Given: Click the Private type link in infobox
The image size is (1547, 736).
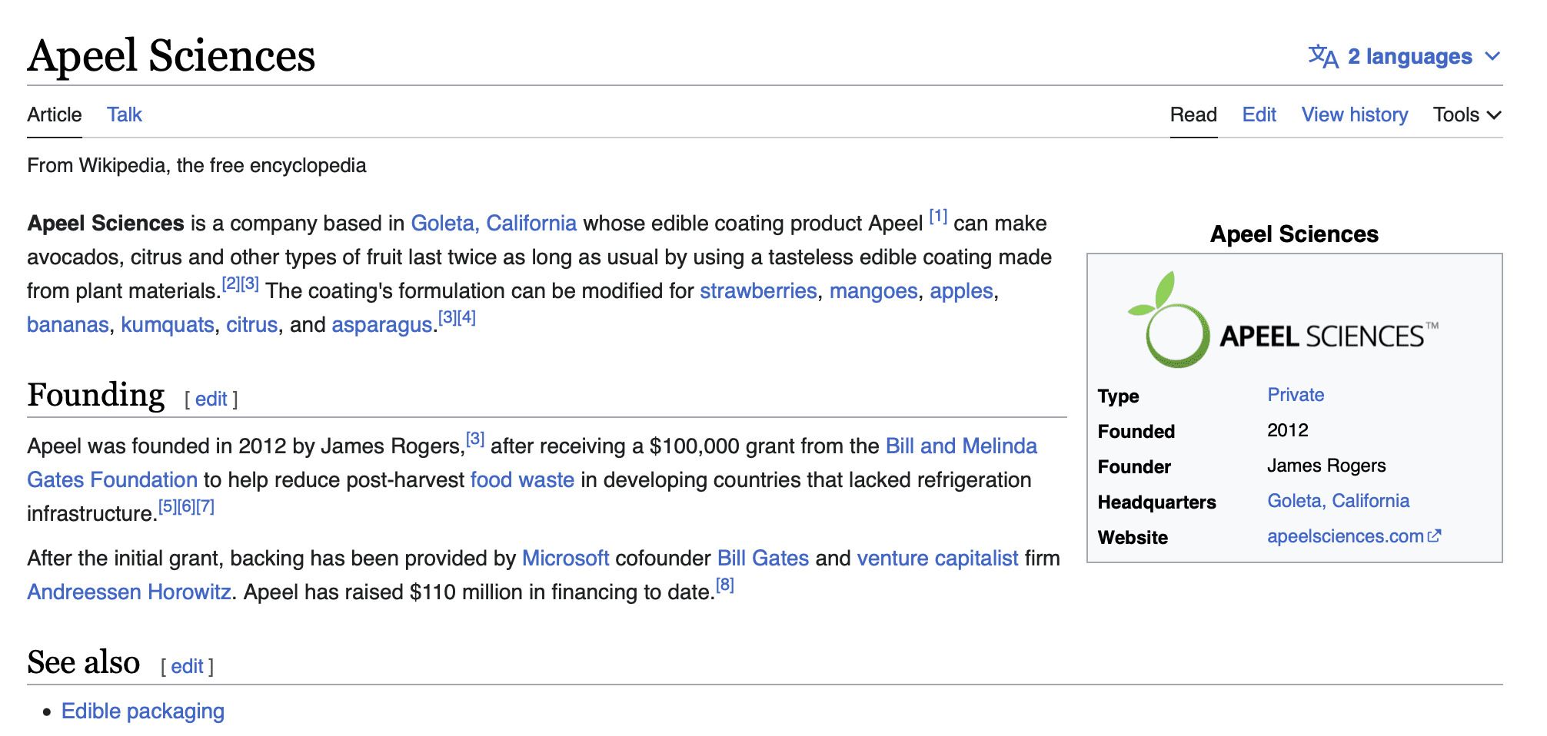Looking at the screenshot, I should (1295, 395).
